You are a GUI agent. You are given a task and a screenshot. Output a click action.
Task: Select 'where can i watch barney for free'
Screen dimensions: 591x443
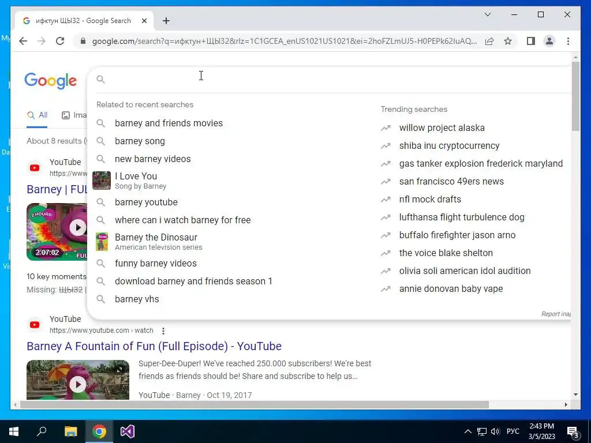click(x=183, y=220)
